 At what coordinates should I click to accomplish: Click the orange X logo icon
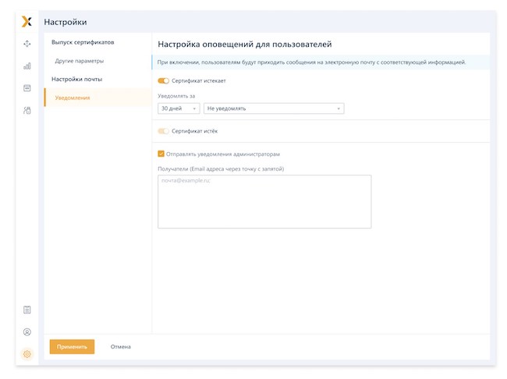click(x=27, y=22)
